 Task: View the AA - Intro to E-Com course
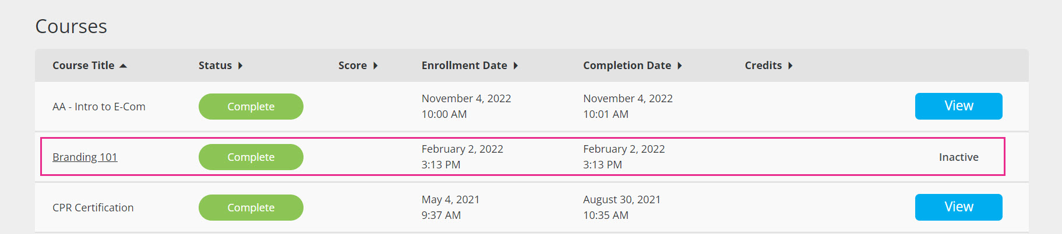point(958,106)
